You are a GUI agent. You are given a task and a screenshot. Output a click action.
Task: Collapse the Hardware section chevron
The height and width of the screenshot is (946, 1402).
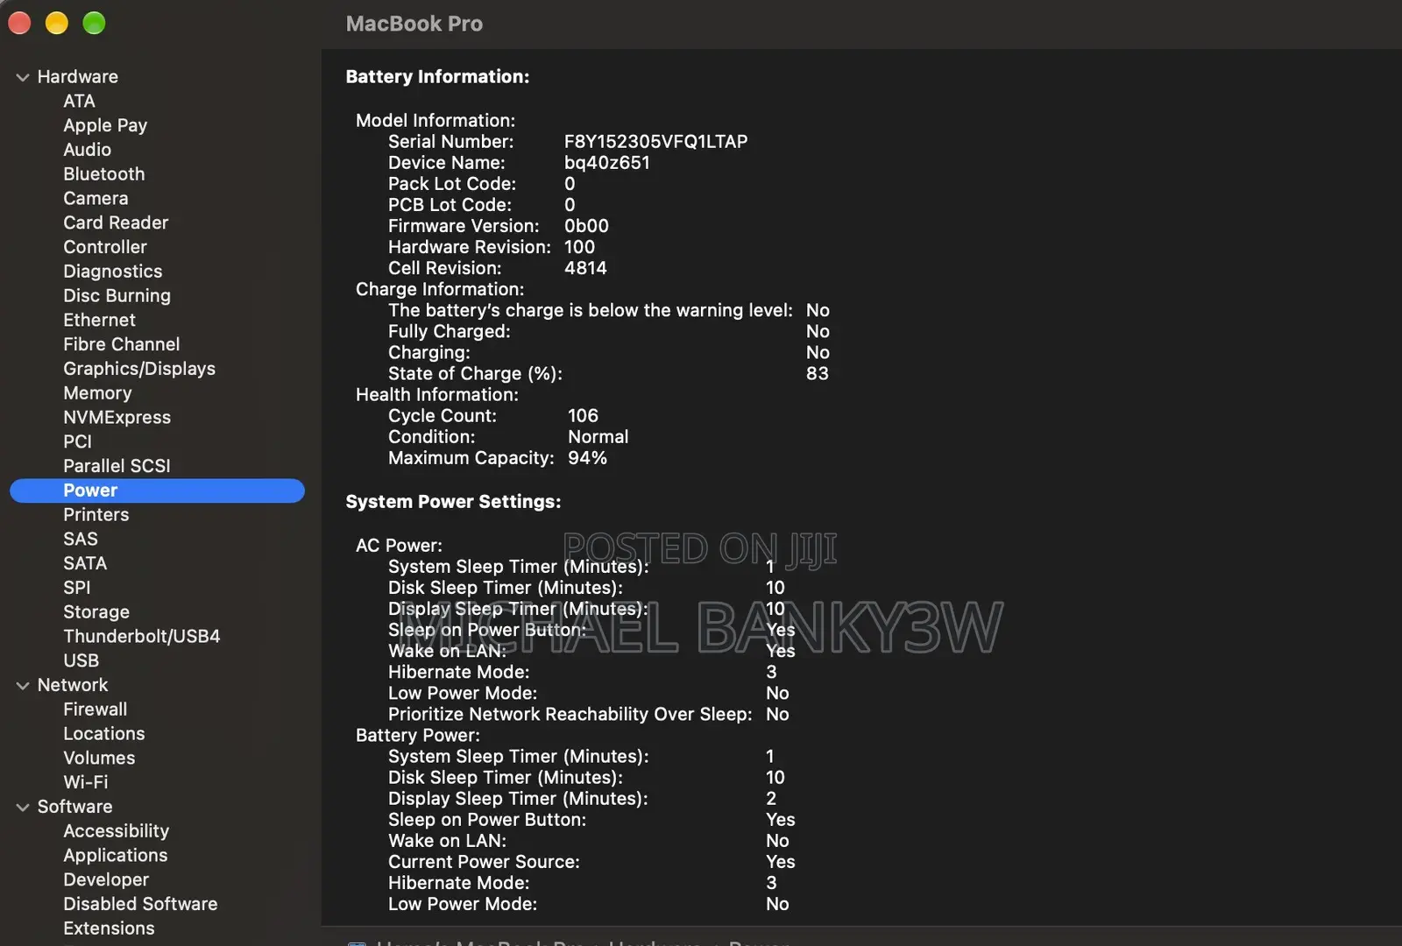23,77
